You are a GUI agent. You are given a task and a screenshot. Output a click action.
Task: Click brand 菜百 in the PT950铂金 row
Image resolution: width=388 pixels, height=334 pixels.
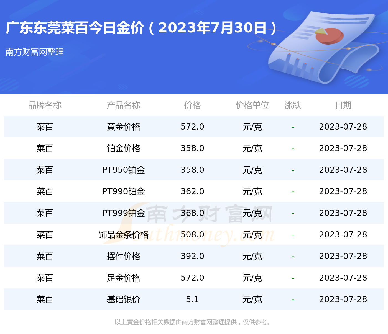[45, 170]
